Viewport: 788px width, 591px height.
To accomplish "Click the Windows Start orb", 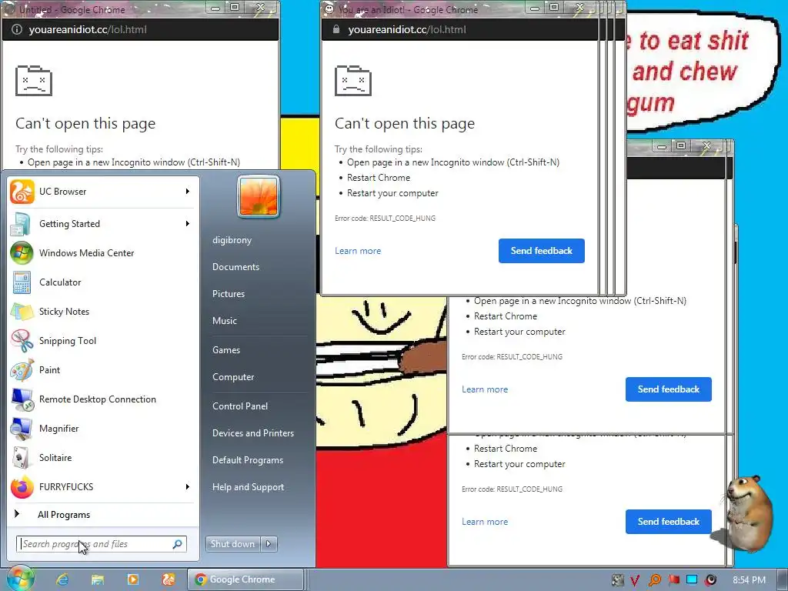I will 20,579.
